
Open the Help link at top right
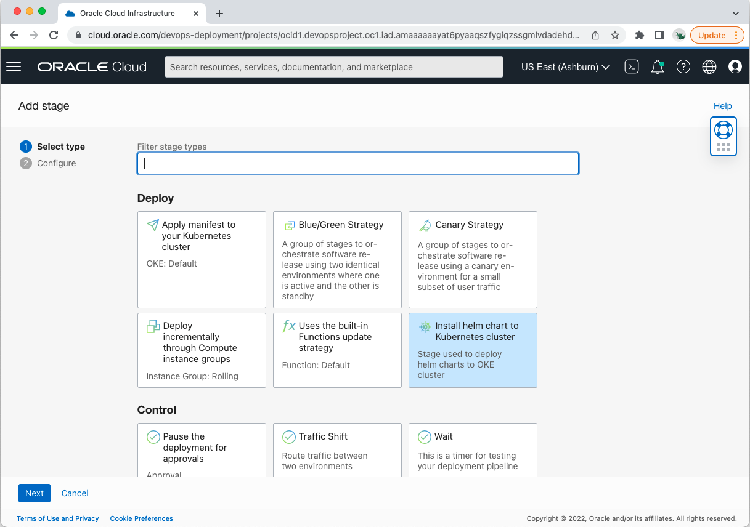(722, 106)
